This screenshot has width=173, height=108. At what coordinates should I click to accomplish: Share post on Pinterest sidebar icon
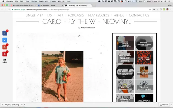5,54
